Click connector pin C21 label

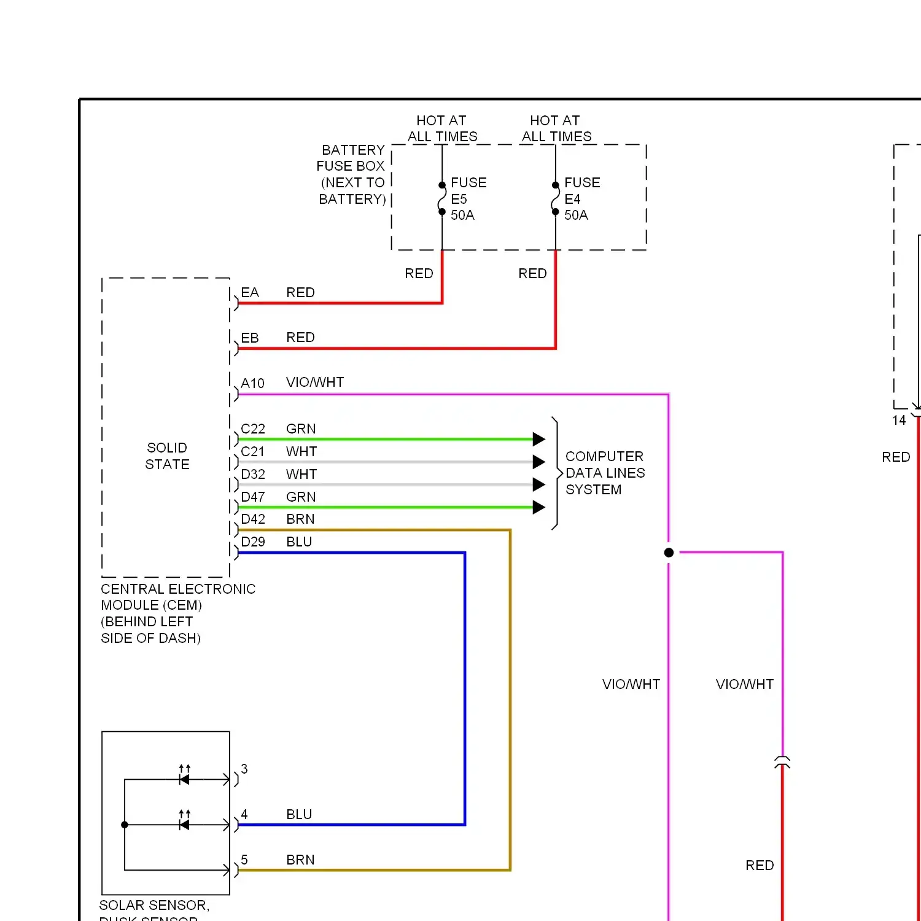[252, 451]
